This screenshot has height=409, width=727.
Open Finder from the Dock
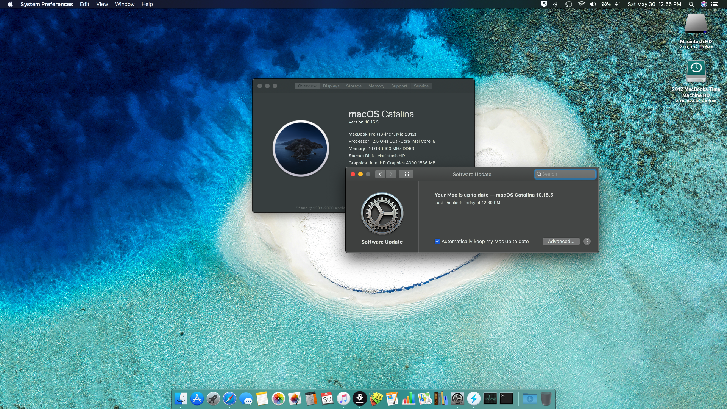[181, 398]
